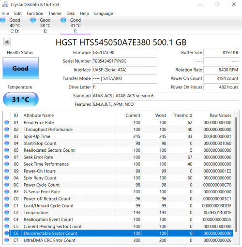Screen dimensions: 242x247
Task: Open the Function menu
Action: click(35, 14)
